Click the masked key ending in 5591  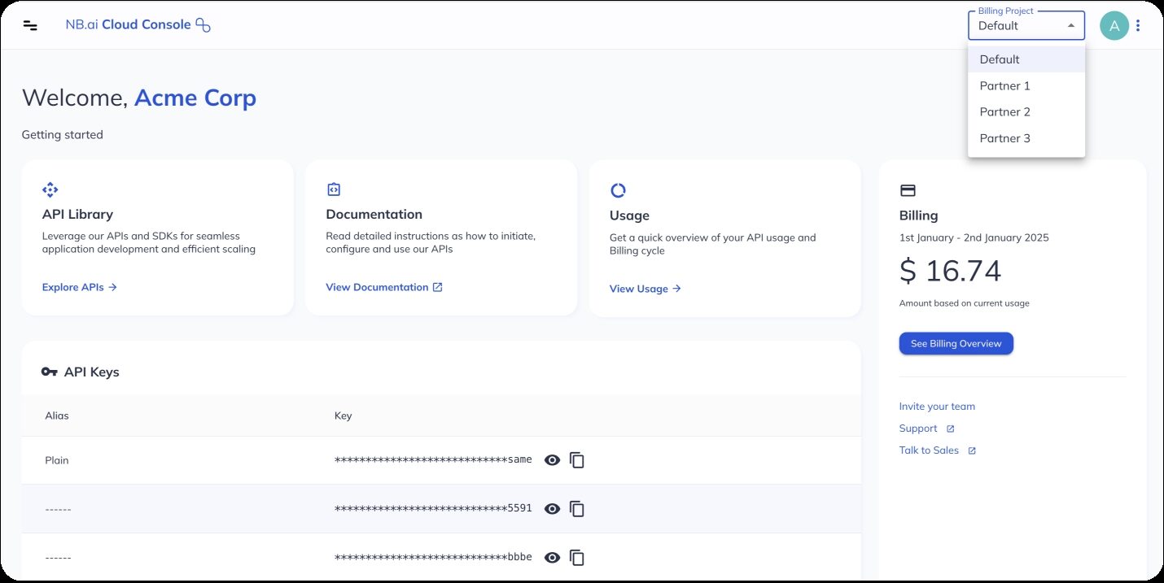433,509
